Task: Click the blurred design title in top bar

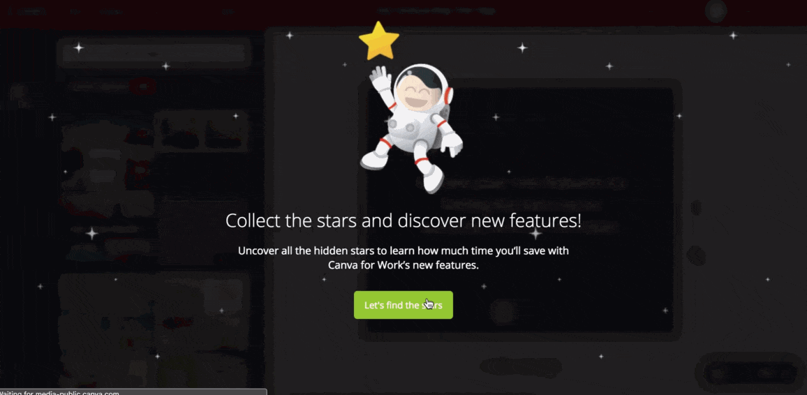Action: 436,10
